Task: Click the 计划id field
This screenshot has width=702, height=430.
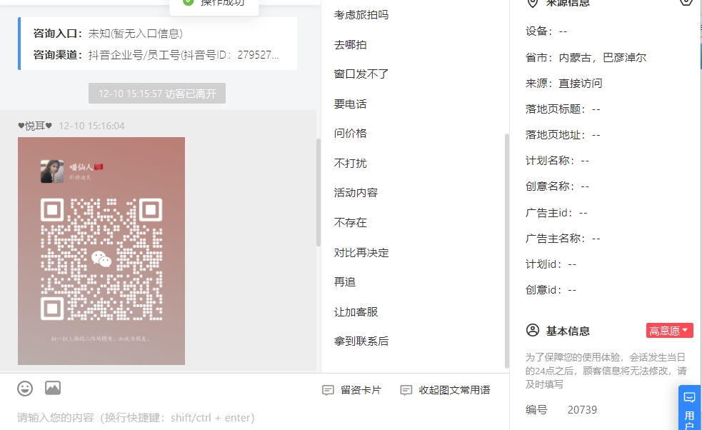Action: click(x=551, y=264)
